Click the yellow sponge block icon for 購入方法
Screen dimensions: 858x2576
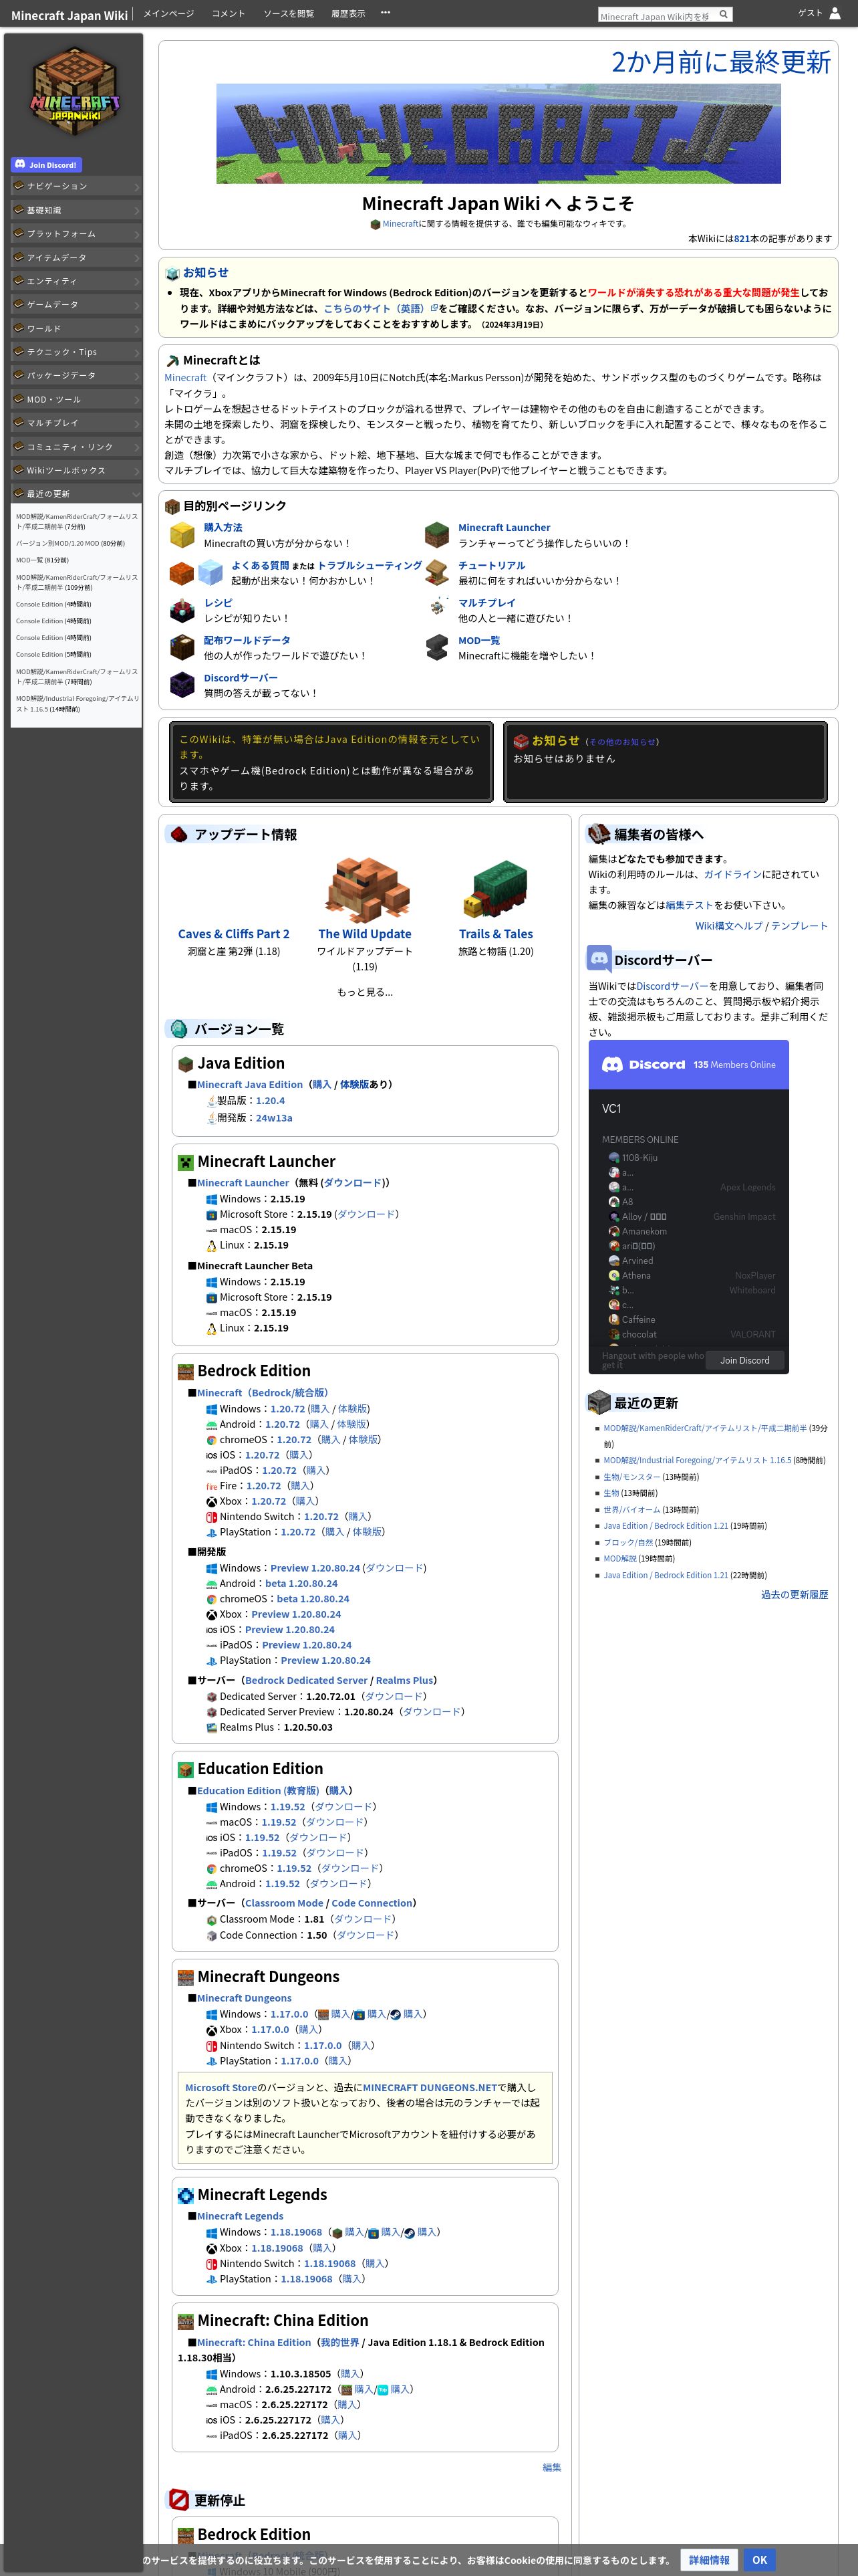pos(182,535)
